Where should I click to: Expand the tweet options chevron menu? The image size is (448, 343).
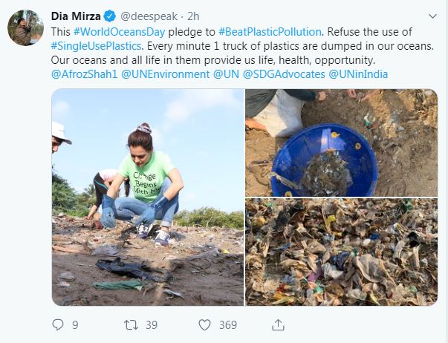click(x=433, y=16)
